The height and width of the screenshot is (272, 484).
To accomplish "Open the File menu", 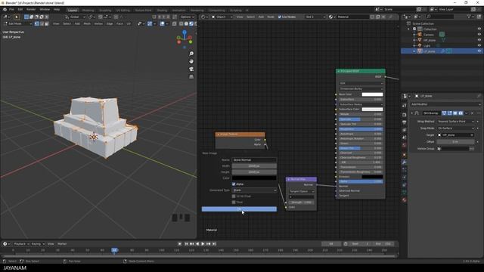I will [x=11, y=10].
